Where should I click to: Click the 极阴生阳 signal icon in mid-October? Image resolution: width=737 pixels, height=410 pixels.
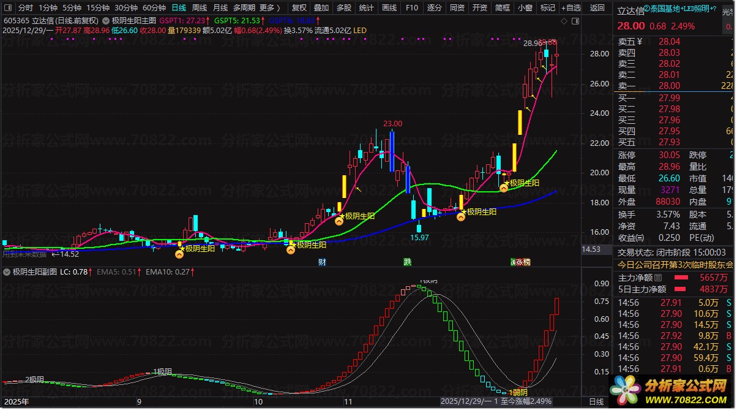pyautogui.click(x=291, y=249)
